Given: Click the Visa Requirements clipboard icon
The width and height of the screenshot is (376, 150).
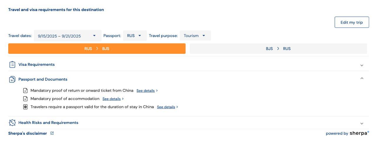Looking at the screenshot, I should click(12, 65).
